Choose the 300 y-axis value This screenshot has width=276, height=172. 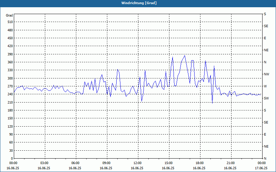(x=10, y=78)
